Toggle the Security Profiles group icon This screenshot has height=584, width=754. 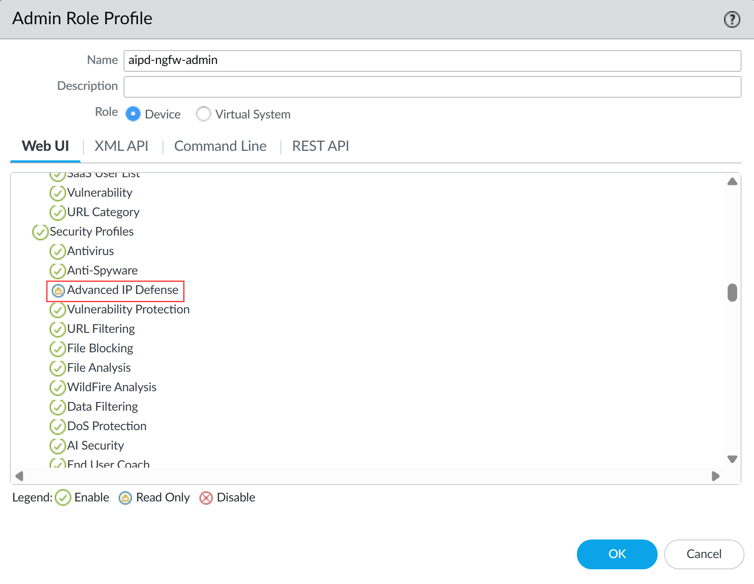coord(40,232)
